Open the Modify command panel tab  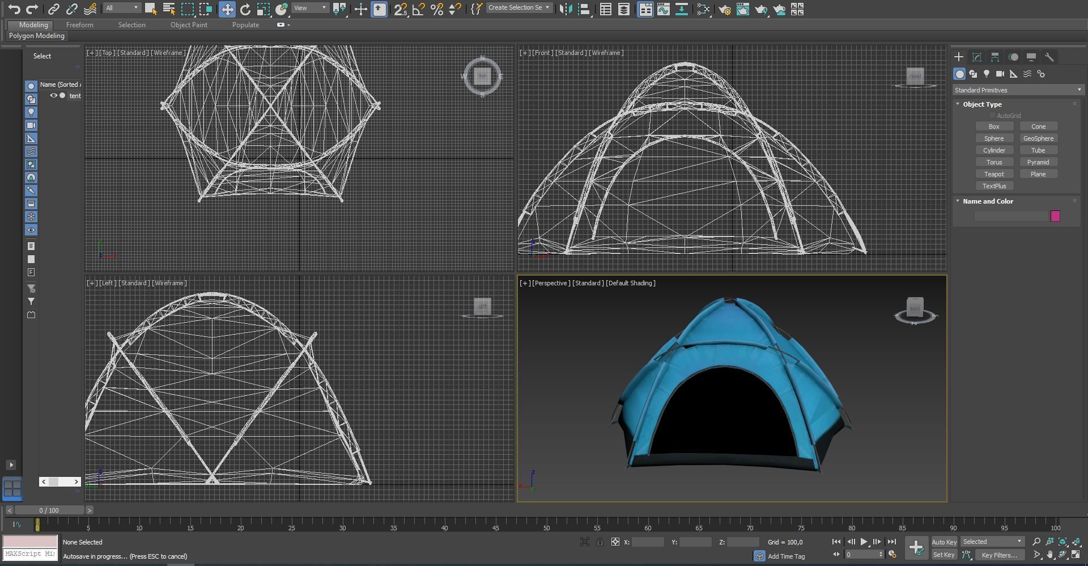(977, 57)
